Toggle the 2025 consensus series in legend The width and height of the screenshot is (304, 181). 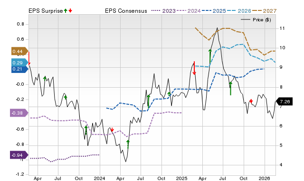coord(214,11)
